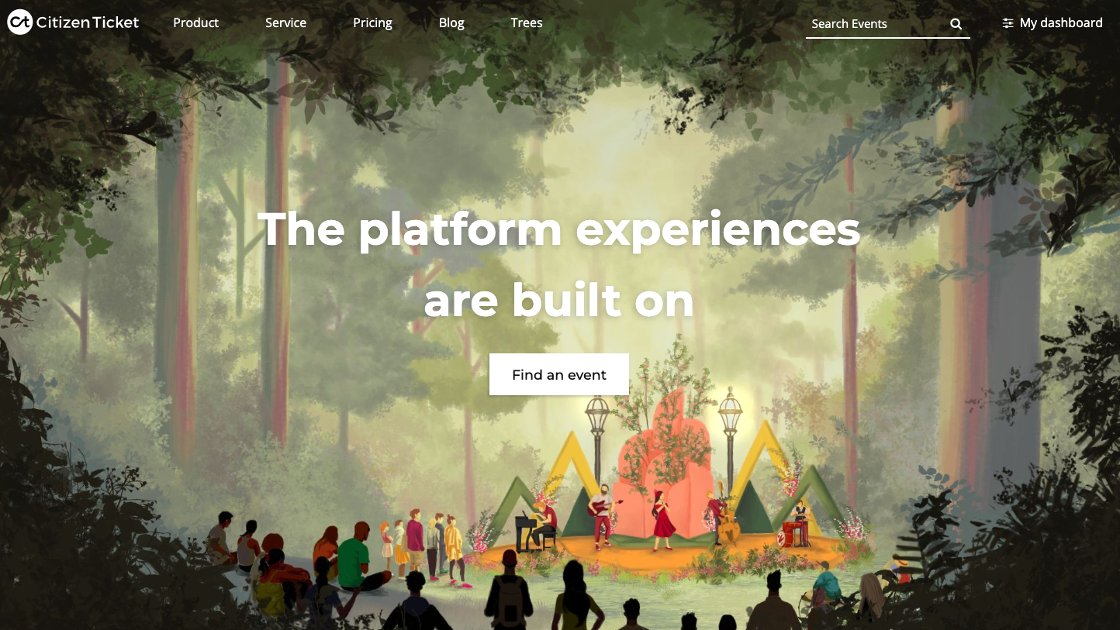Click the circular ct logo icon
Viewport: 1120px width, 630px height.
coord(19,22)
